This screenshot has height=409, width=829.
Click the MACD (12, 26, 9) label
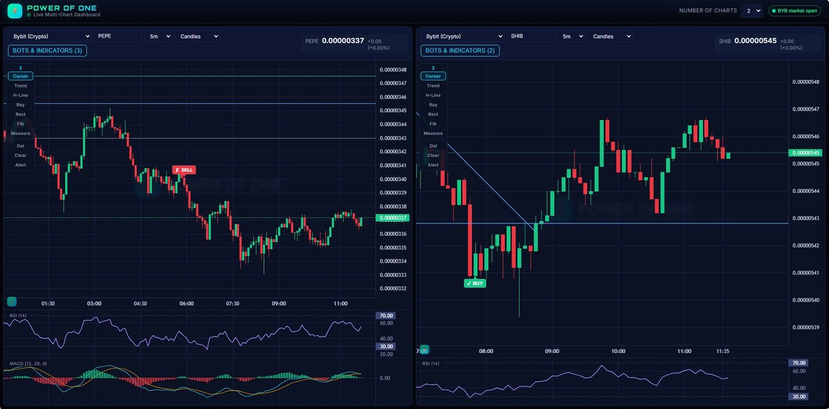point(28,363)
